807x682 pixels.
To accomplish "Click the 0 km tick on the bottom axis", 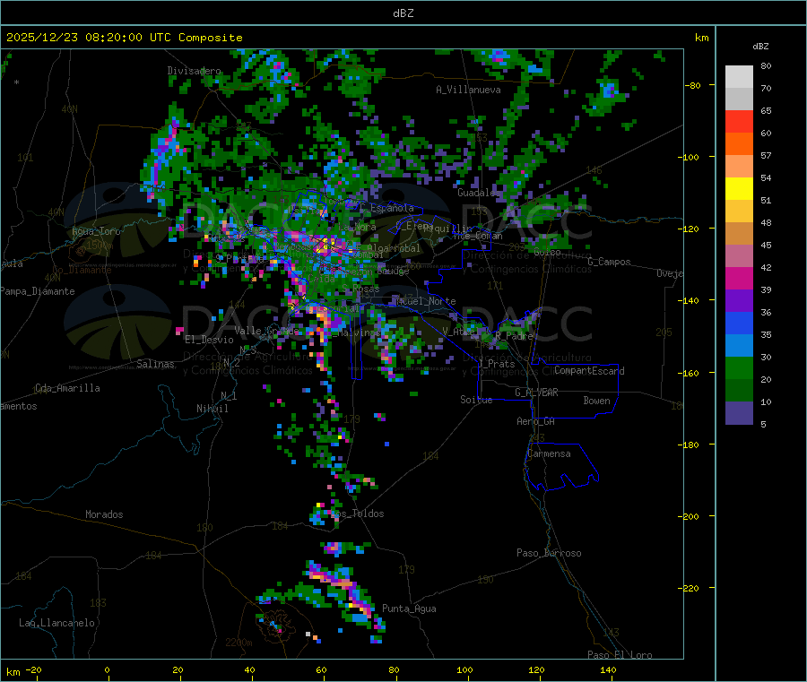I will click(107, 669).
